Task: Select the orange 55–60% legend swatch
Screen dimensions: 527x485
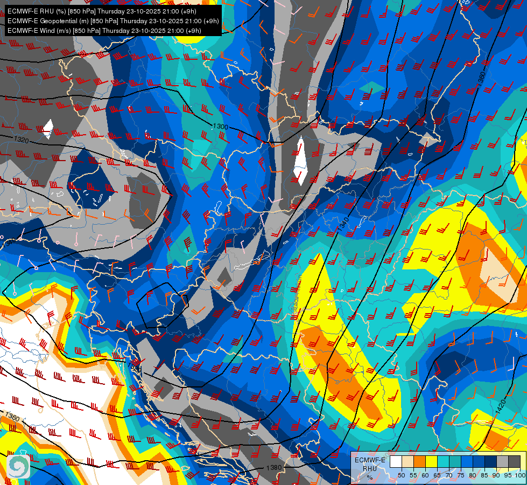Action: pos(419,461)
